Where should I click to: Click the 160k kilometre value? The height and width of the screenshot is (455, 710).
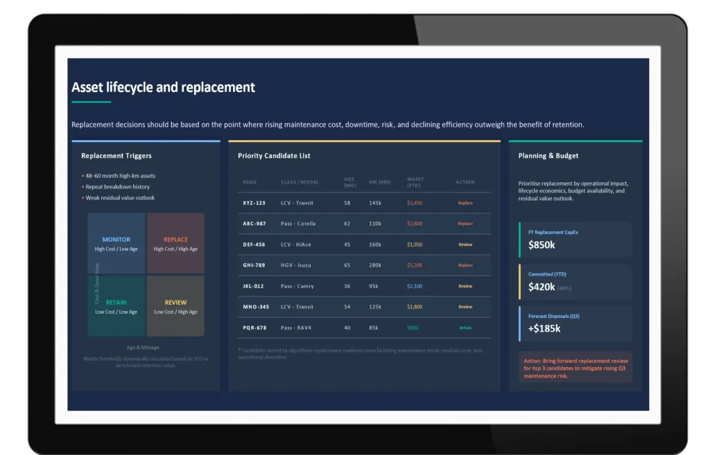[x=375, y=244]
